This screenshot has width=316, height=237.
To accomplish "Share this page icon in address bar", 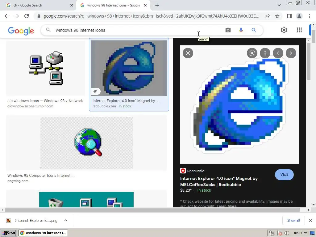I will [267, 16].
